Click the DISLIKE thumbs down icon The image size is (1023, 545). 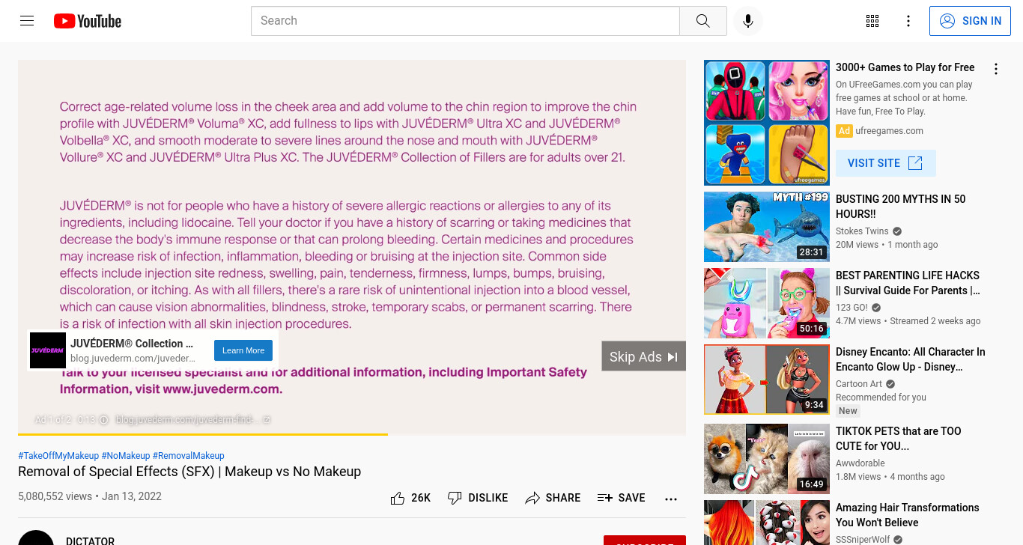point(455,498)
